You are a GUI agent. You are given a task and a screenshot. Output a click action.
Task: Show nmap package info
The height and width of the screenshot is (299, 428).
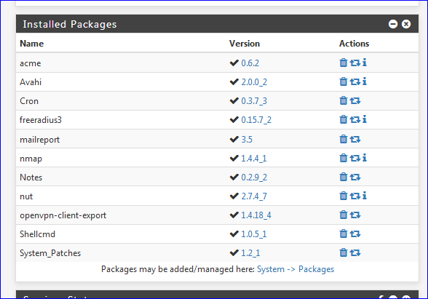pyautogui.click(x=365, y=158)
